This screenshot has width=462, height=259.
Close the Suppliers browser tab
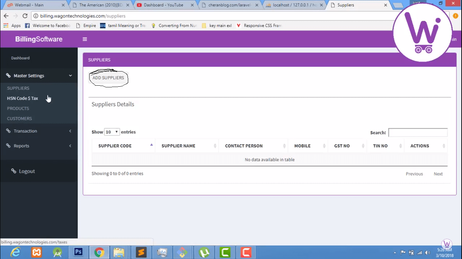[386, 5]
